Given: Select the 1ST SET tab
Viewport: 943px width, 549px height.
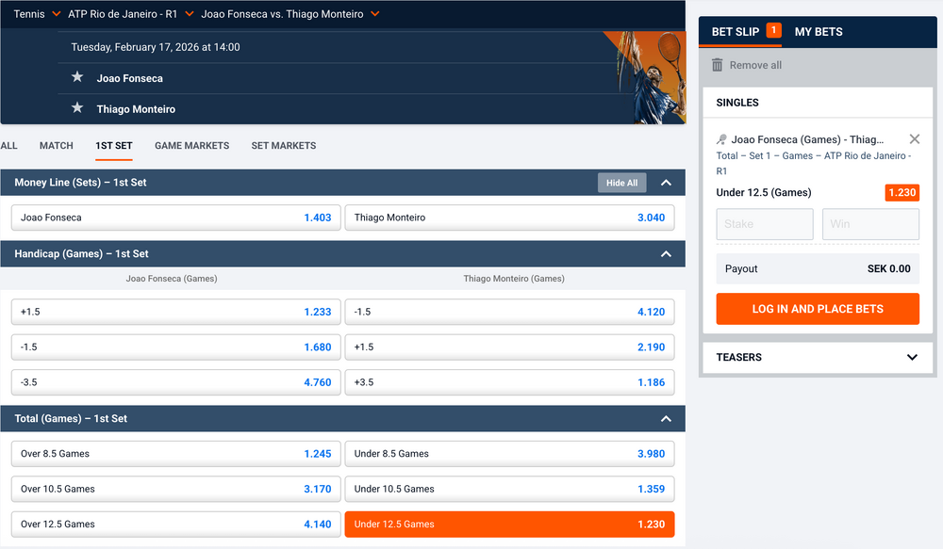Looking at the screenshot, I should pos(114,145).
